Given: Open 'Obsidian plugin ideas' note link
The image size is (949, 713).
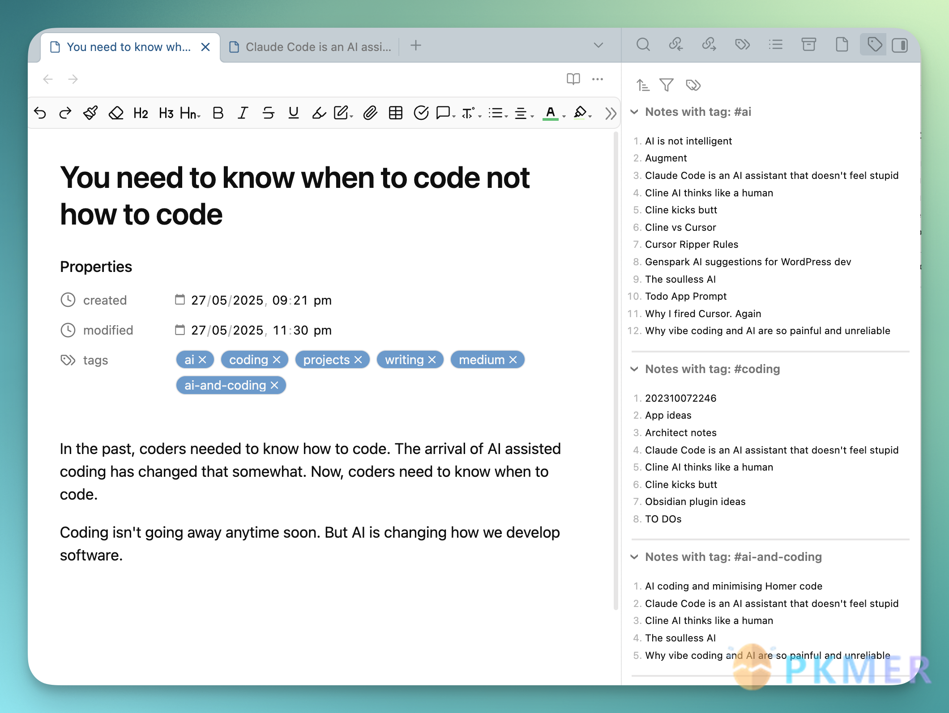Looking at the screenshot, I should point(695,501).
